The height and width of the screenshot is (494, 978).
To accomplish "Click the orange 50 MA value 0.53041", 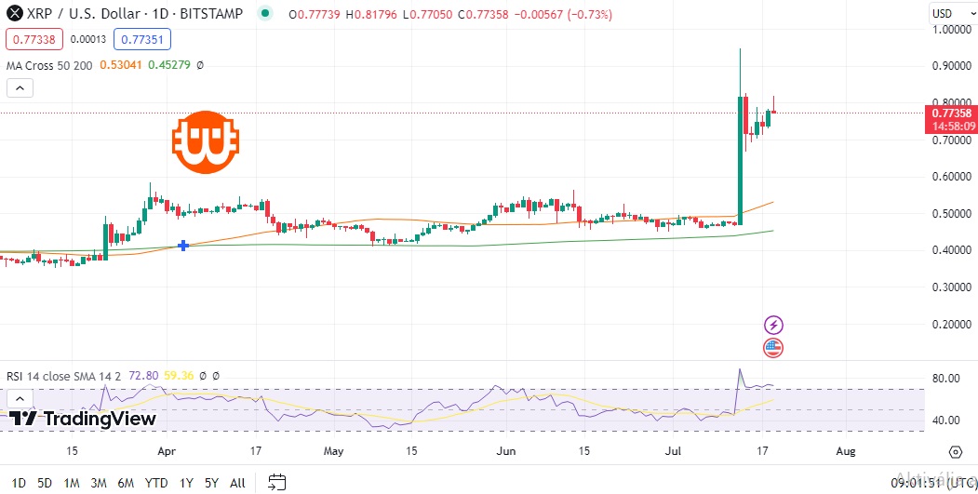I will click(122, 65).
